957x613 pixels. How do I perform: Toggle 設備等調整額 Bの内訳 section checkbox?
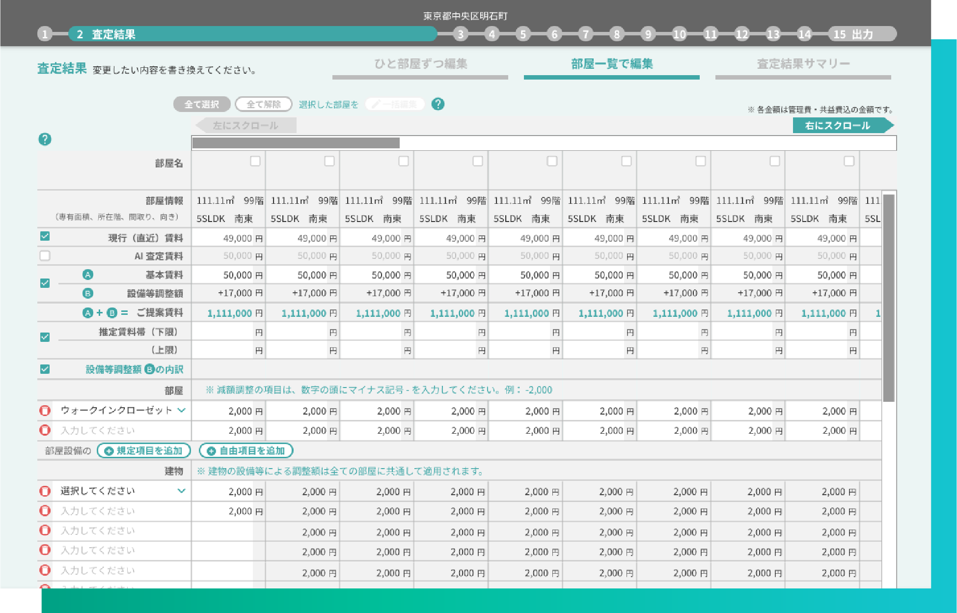45,369
